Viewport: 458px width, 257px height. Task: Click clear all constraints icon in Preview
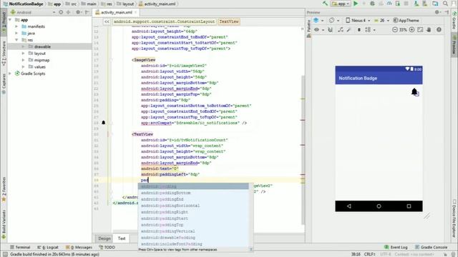pyautogui.click(x=341, y=30)
